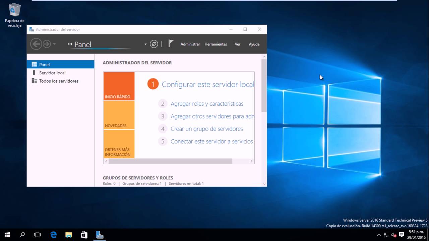Open the Store from the taskbar

pos(84,235)
